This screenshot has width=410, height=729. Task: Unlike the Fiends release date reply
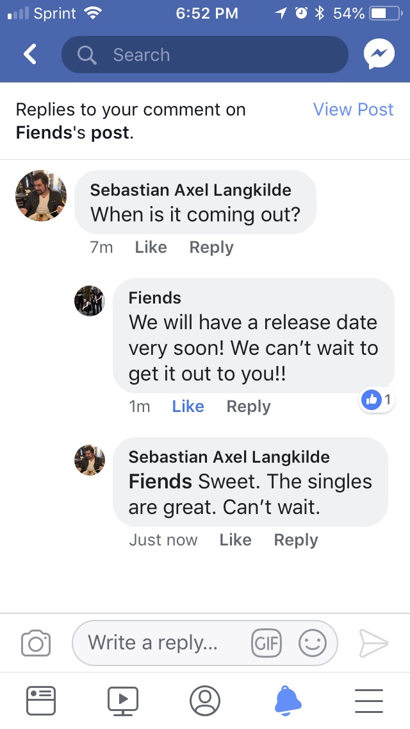(188, 407)
